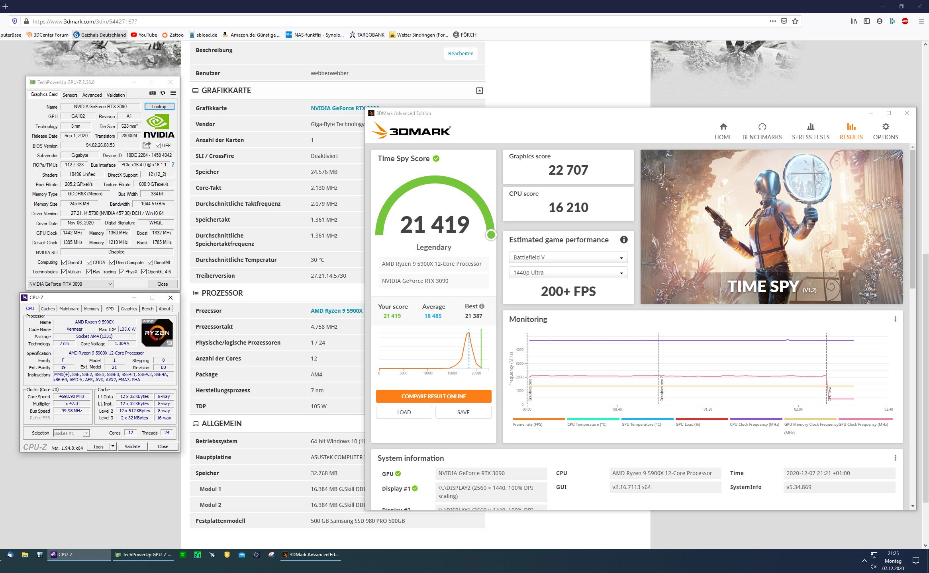The image size is (929, 573).
Task: Click the info icon beside Estimated game performance
Action: tap(623, 240)
